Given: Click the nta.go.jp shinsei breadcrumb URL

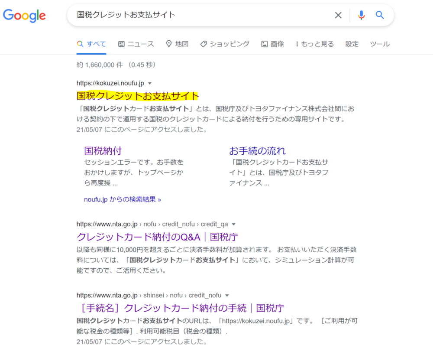Looking at the screenshot, I should (149, 296).
